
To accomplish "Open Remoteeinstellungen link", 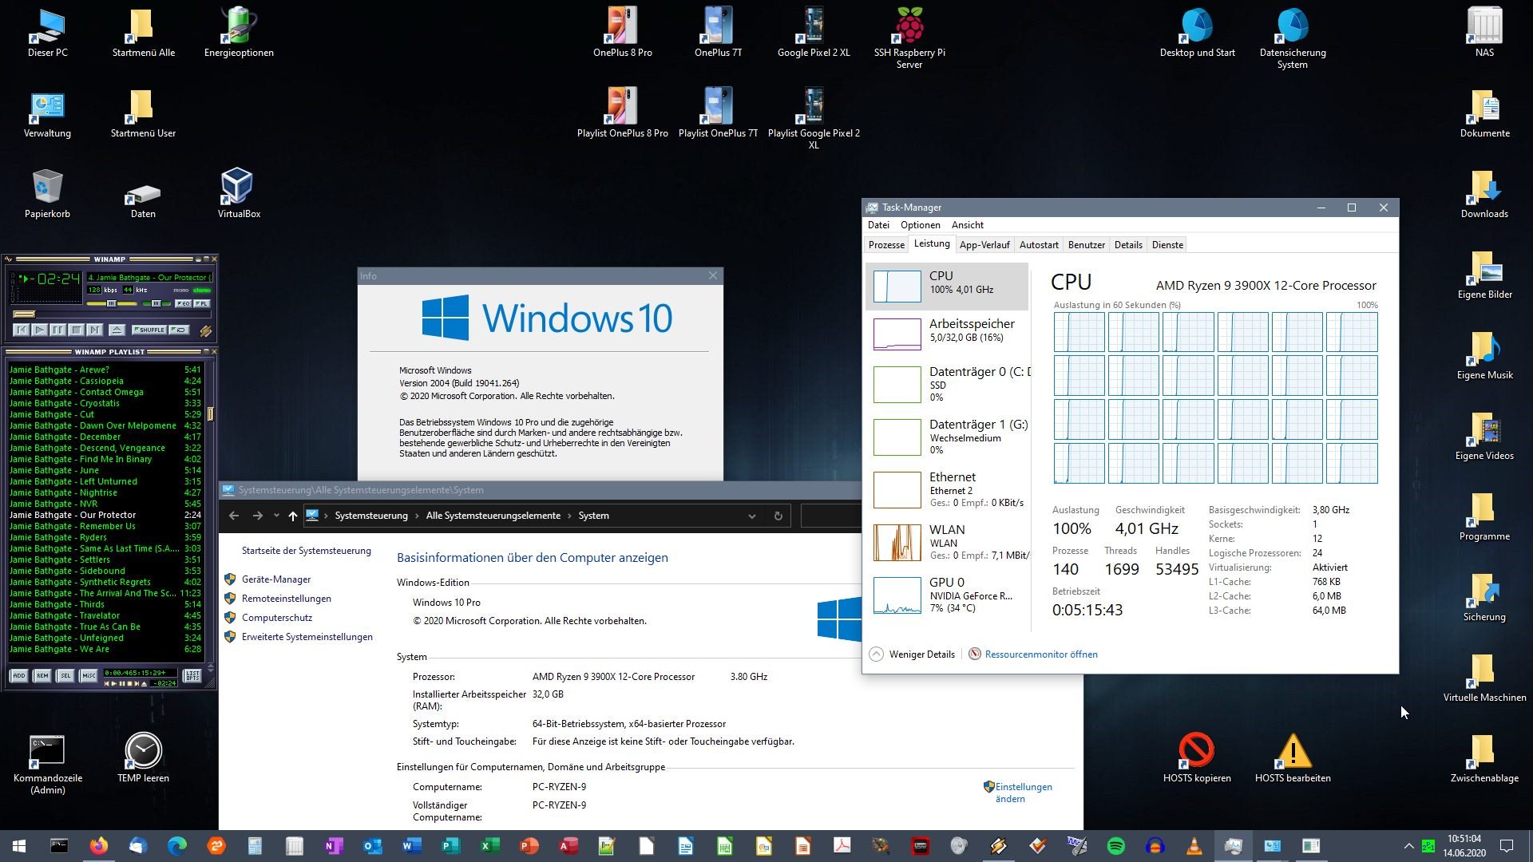I will point(286,599).
